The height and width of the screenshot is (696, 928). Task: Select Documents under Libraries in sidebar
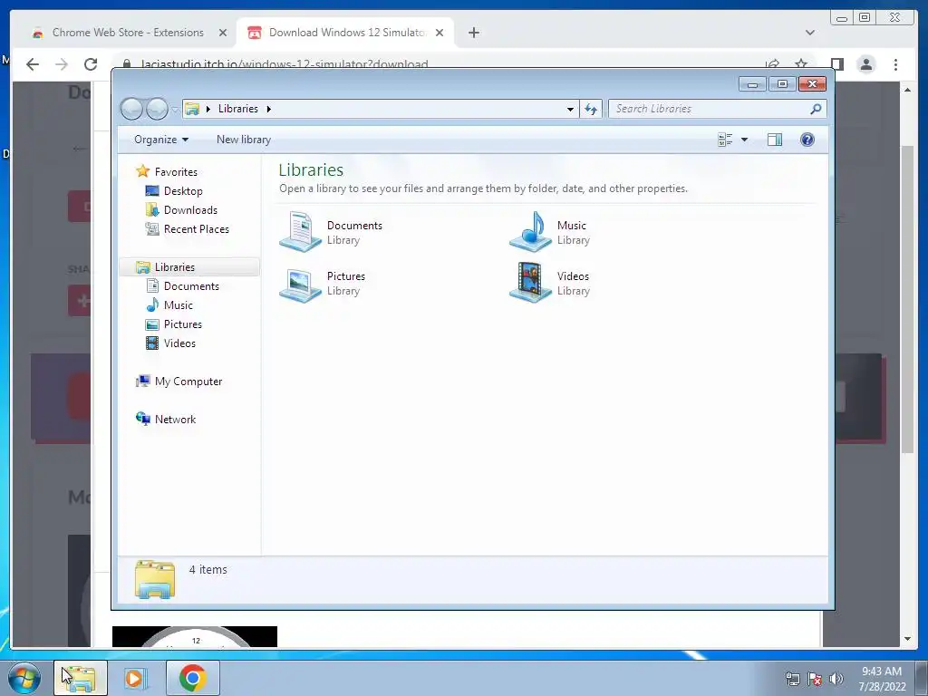point(191,285)
